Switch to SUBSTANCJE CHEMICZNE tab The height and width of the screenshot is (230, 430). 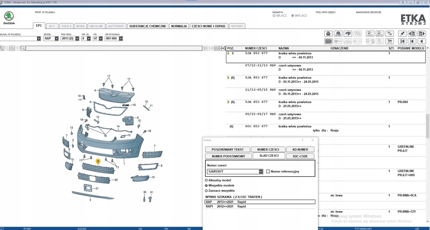point(148,26)
